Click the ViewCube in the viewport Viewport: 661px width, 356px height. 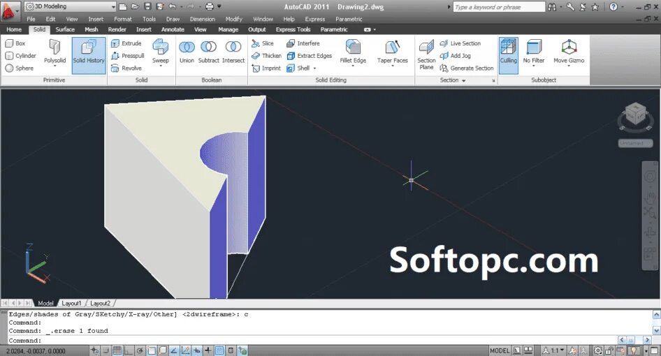(634, 115)
